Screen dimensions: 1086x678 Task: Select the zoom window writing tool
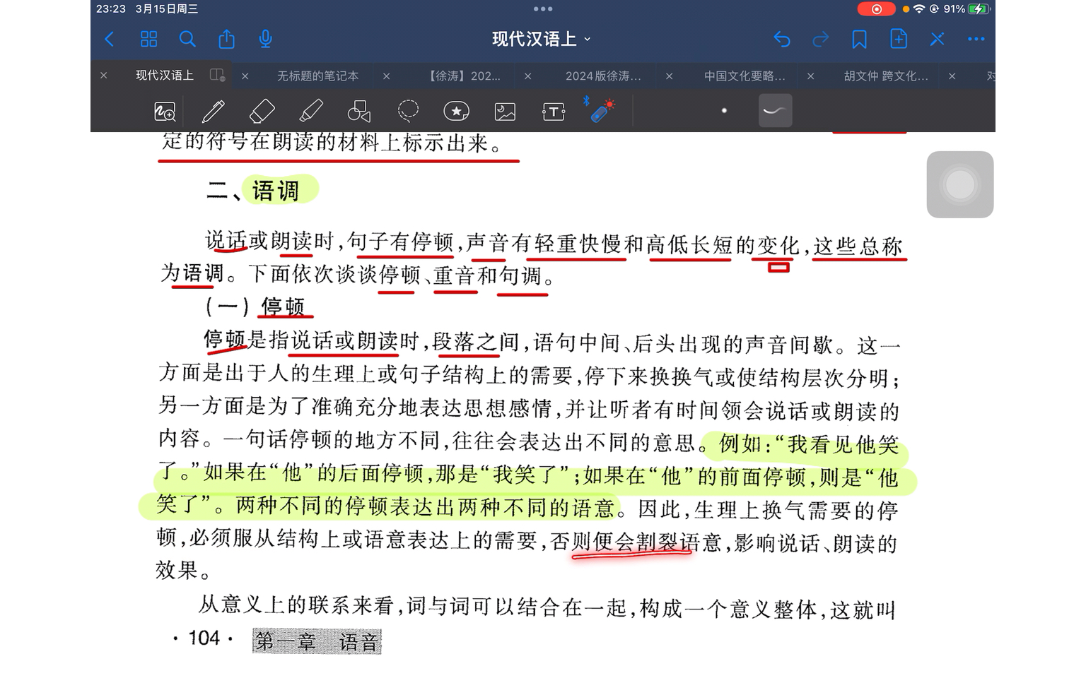[x=165, y=111]
